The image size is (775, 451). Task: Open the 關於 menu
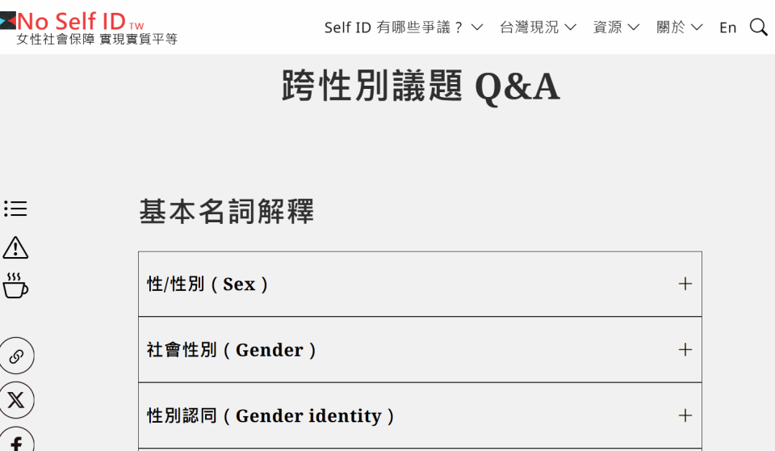tap(679, 27)
